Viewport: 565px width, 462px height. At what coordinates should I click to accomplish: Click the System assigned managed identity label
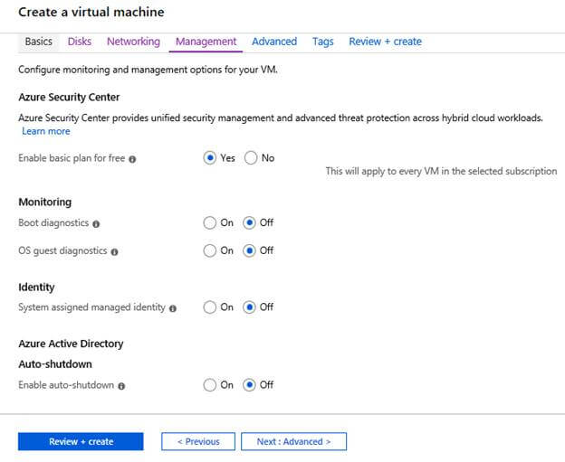[x=91, y=307]
